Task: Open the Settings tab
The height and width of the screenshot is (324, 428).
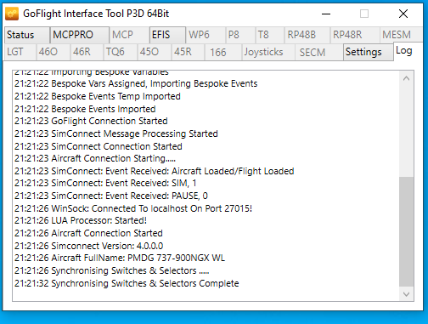Action: pos(369,52)
